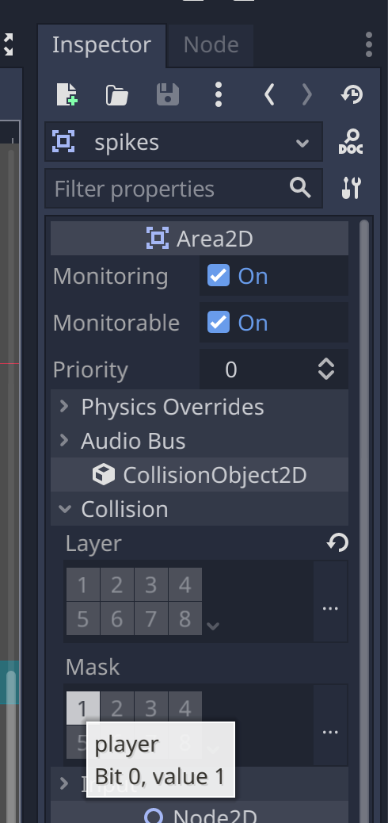Screen dimensions: 388x823
Task: Open documentation with the DOC icon
Action: coord(351,142)
